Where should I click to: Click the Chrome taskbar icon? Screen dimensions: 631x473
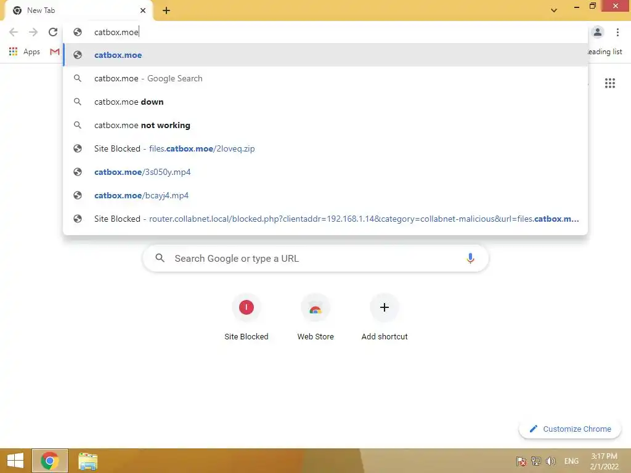49,461
